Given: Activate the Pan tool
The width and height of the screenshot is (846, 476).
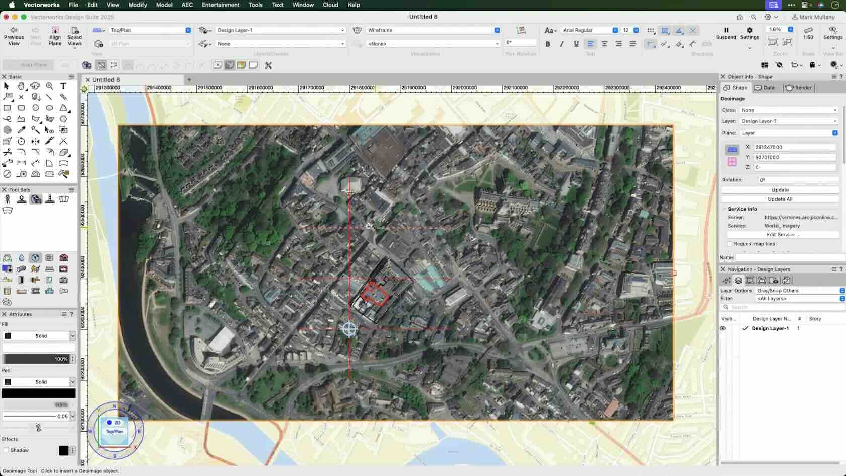Looking at the screenshot, I should (21, 86).
